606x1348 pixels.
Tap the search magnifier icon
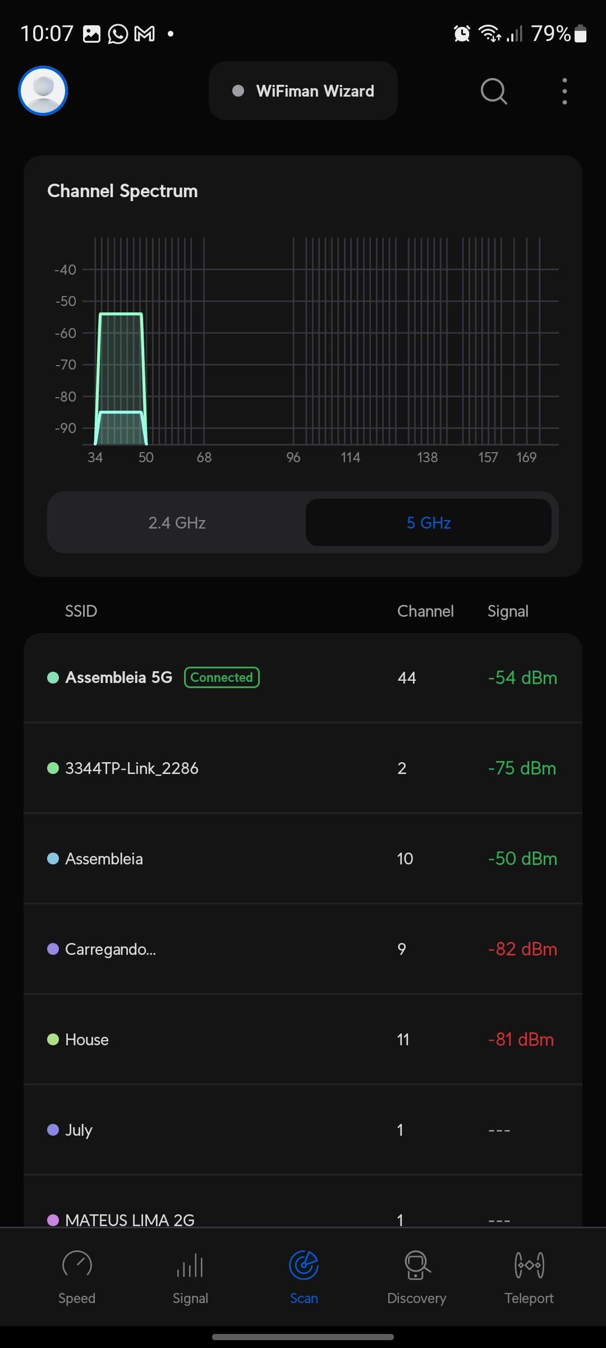(494, 91)
